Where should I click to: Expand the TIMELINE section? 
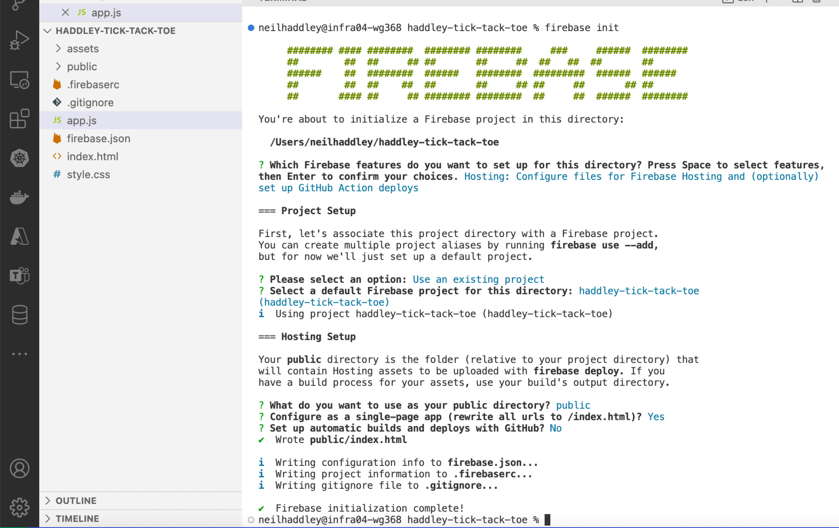(x=141, y=519)
